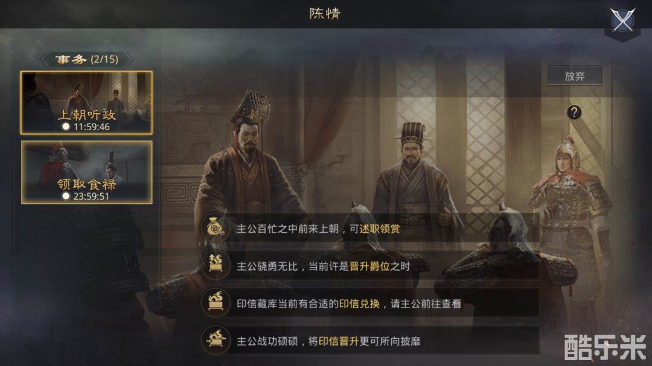Click the 陈情 title at top
The width and height of the screenshot is (652, 366).
(325, 13)
